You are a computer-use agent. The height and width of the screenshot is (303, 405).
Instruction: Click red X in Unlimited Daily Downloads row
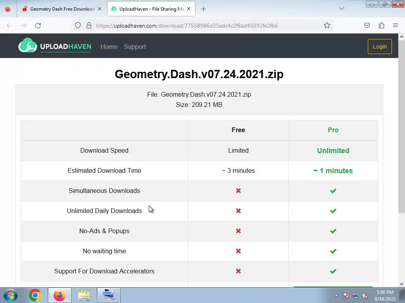pos(238,211)
